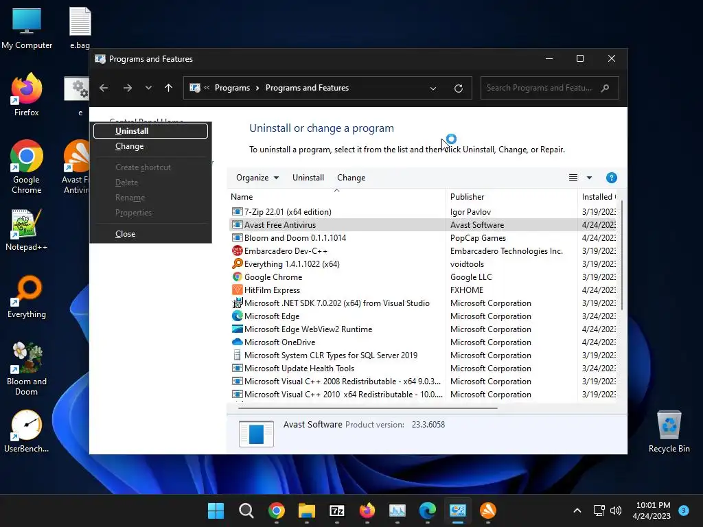The width and height of the screenshot is (703, 527).
Task: Select Microsoft Edge WebView2 Runtime row
Action: pyautogui.click(x=422, y=329)
